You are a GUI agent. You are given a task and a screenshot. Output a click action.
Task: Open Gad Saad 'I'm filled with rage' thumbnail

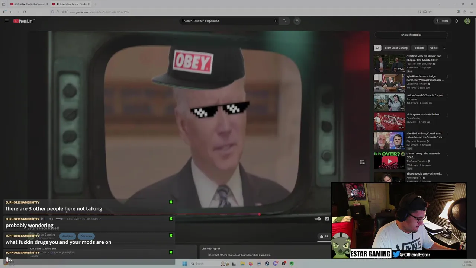(389, 140)
